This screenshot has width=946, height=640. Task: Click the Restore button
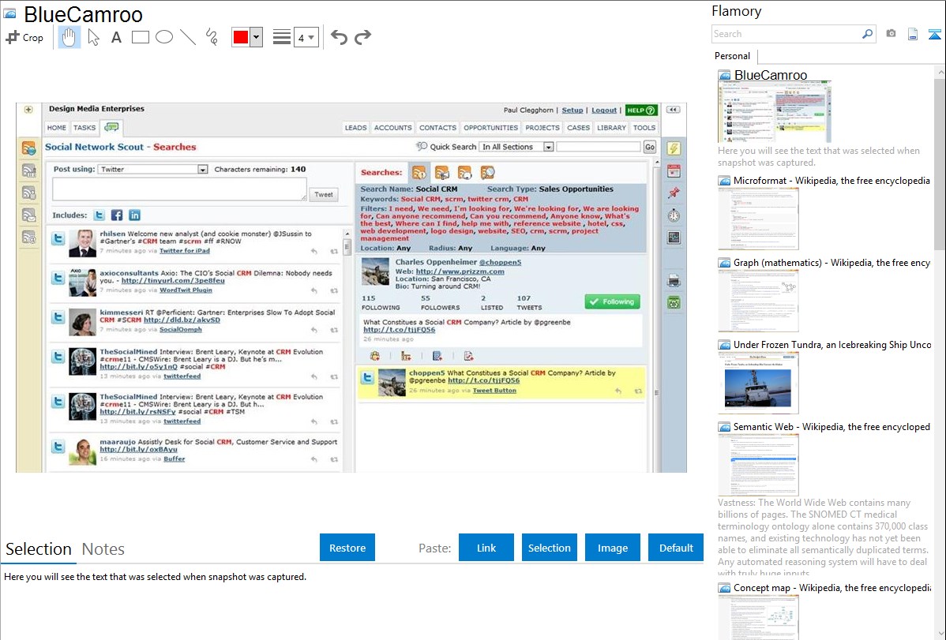(347, 548)
